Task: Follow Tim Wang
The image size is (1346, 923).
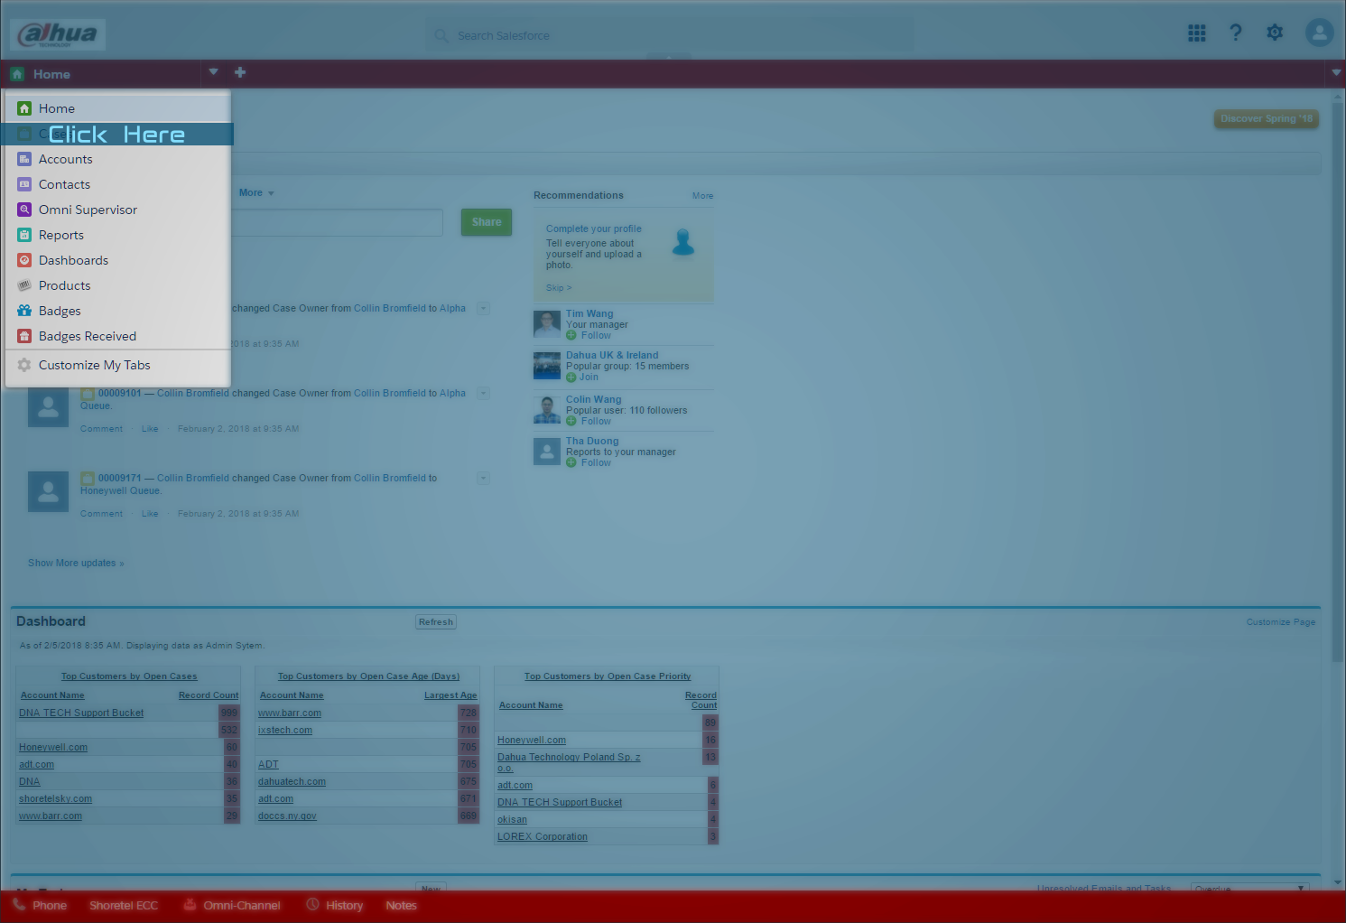Action: [589, 335]
